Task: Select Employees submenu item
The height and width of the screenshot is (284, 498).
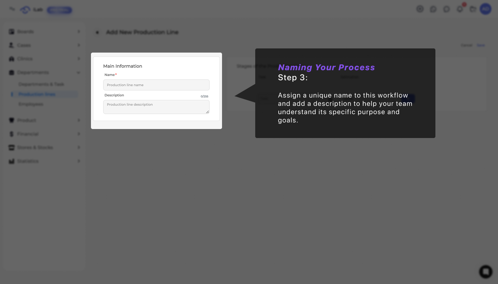Action: pyautogui.click(x=31, y=104)
